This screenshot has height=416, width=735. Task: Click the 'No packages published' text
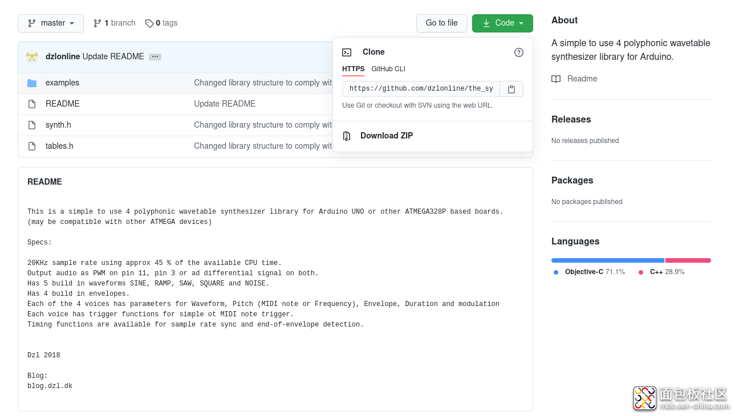point(587,202)
